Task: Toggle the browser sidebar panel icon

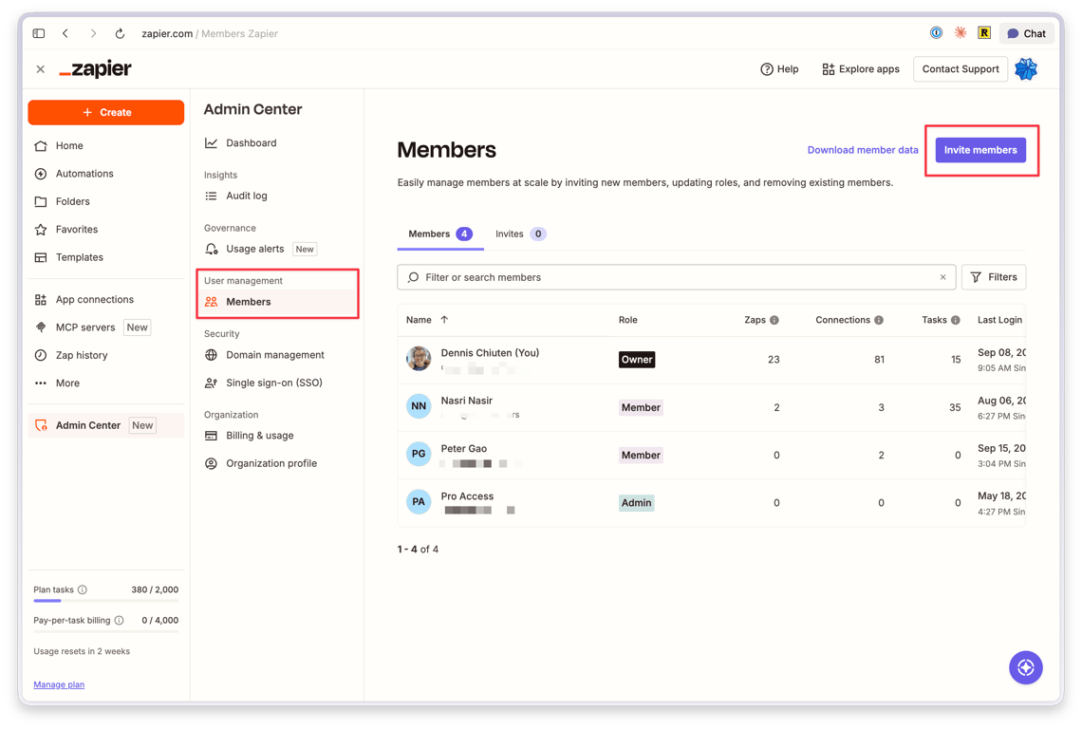Action: 39,33
